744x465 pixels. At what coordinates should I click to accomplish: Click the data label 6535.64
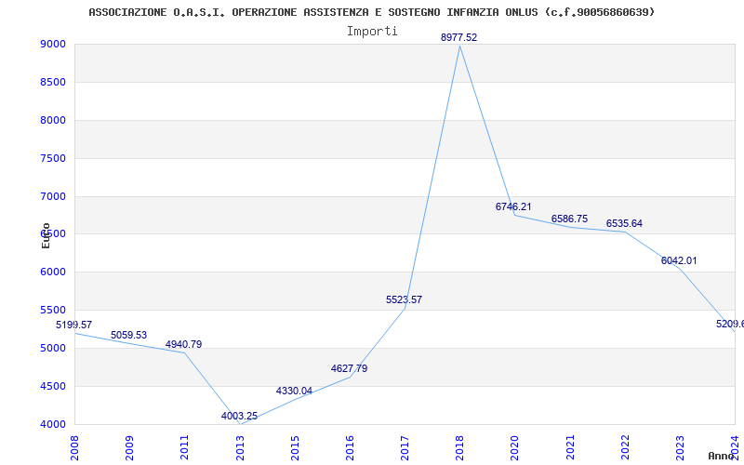pyautogui.click(x=624, y=223)
